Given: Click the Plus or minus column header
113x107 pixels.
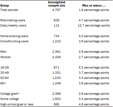Looking at the screenshot, I should [x=94, y=5].
